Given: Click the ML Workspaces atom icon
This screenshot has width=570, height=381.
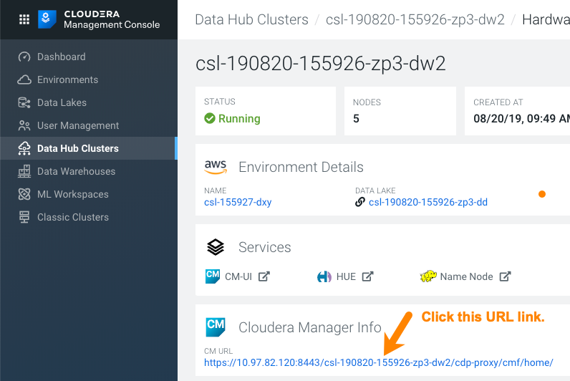Looking at the screenshot, I should click(24, 194).
